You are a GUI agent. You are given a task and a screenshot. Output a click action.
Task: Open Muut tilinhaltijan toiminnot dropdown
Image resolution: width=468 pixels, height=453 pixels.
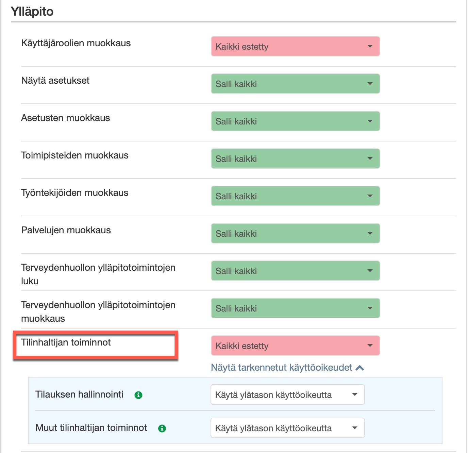(x=287, y=428)
